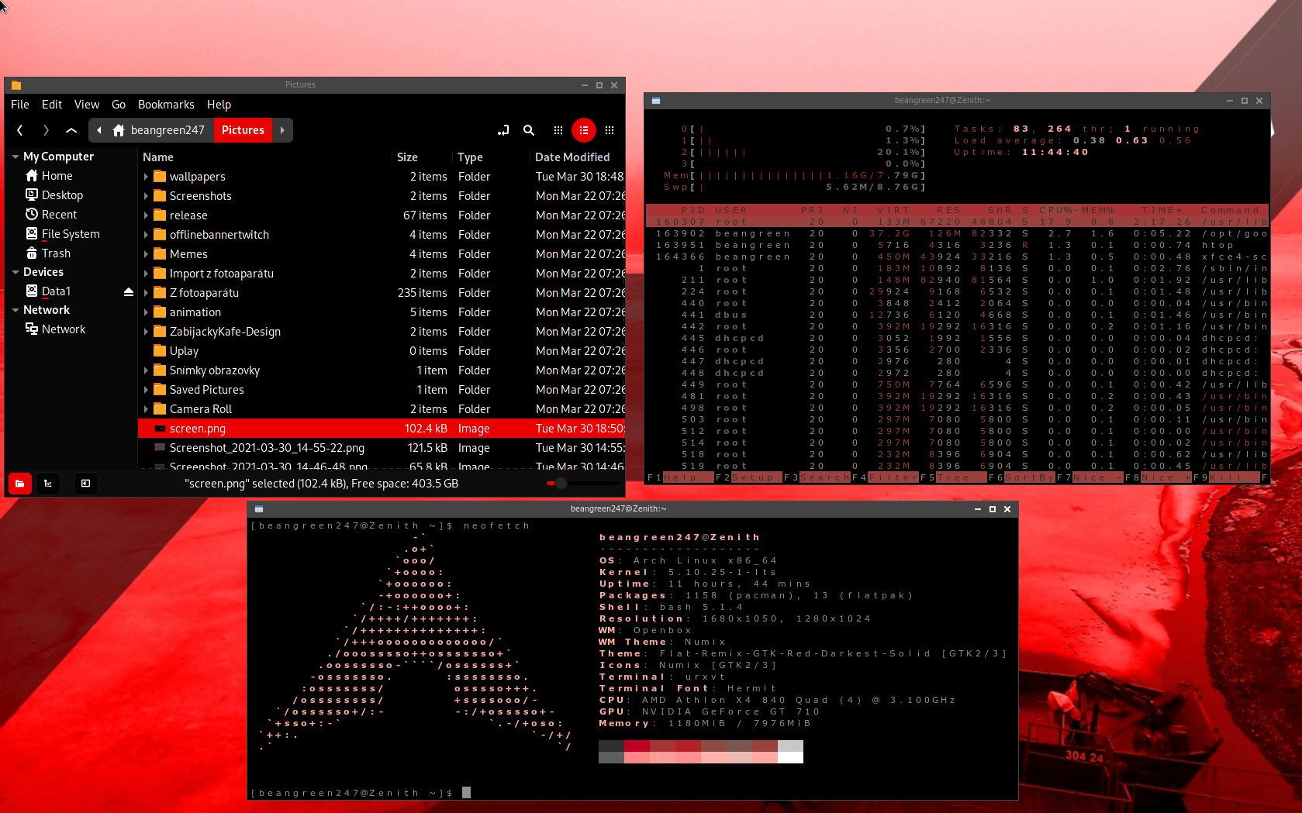The width and height of the screenshot is (1302, 813).
Task: Expand the Camera Roll folder
Action: [146, 409]
